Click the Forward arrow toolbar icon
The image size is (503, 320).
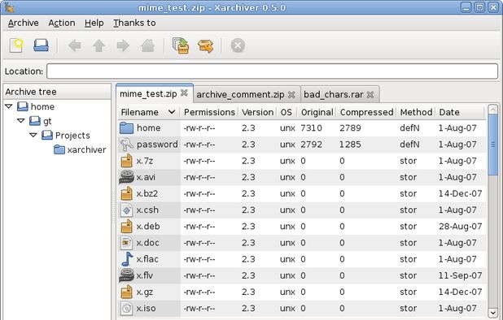pos(123,45)
